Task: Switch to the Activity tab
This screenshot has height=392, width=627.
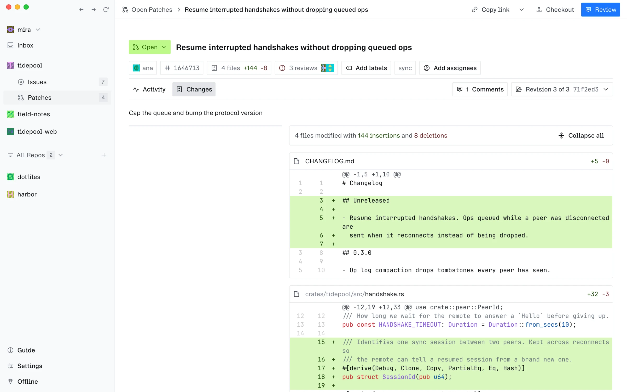Action: tap(149, 89)
